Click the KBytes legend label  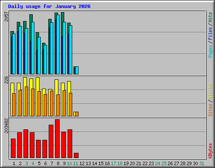[210, 151]
